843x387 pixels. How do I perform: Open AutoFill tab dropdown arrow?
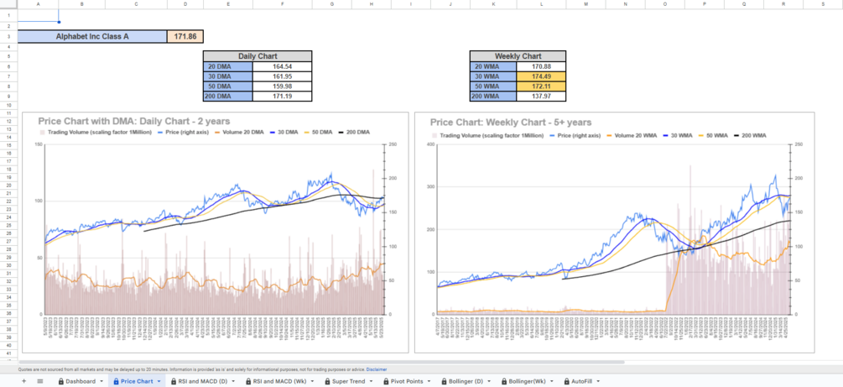point(598,381)
